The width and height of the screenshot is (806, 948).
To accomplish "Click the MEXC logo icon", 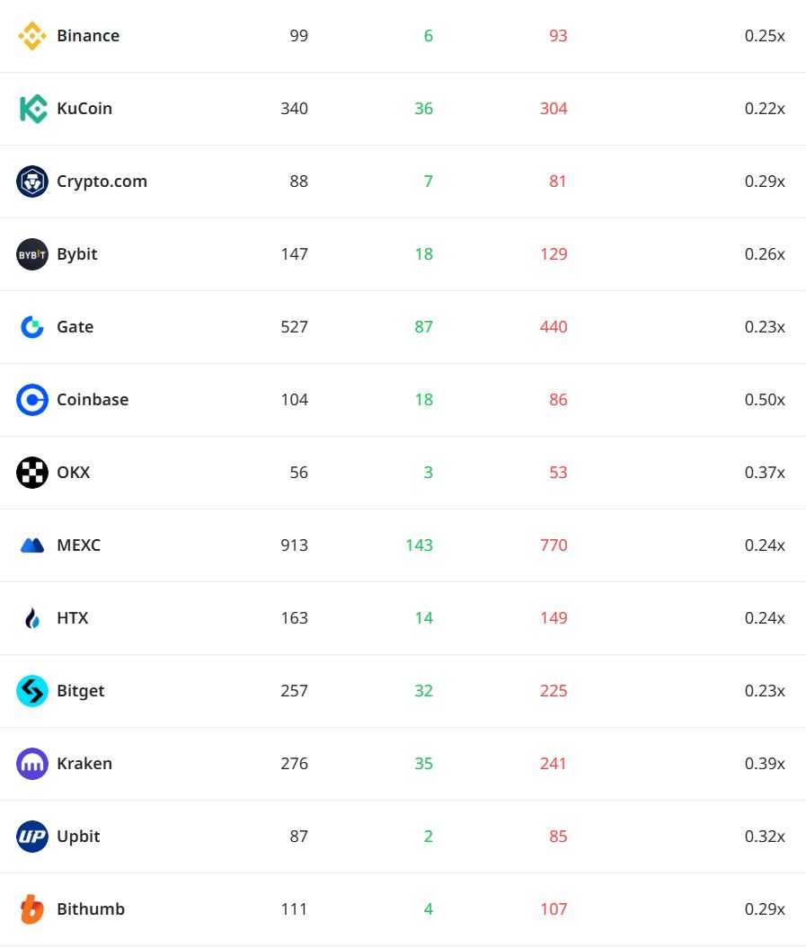I will (32, 545).
